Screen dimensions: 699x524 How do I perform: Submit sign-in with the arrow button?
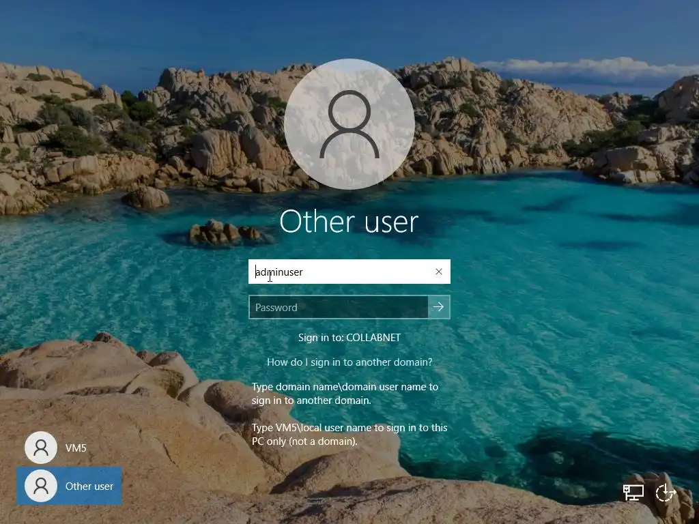439,307
